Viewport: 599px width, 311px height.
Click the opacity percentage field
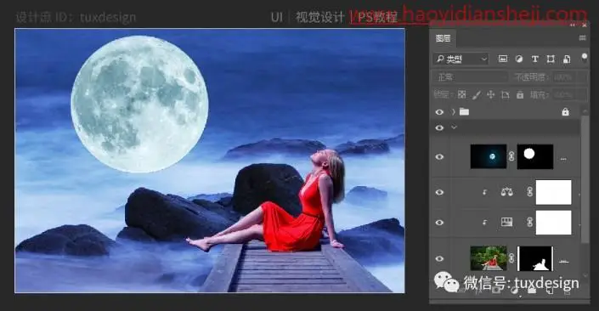coord(564,76)
